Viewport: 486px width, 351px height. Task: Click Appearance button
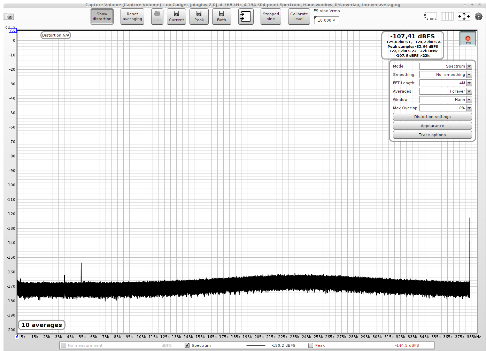pyautogui.click(x=432, y=126)
